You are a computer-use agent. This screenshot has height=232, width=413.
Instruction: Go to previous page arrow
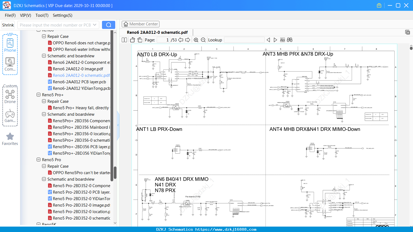click(181, 40)
